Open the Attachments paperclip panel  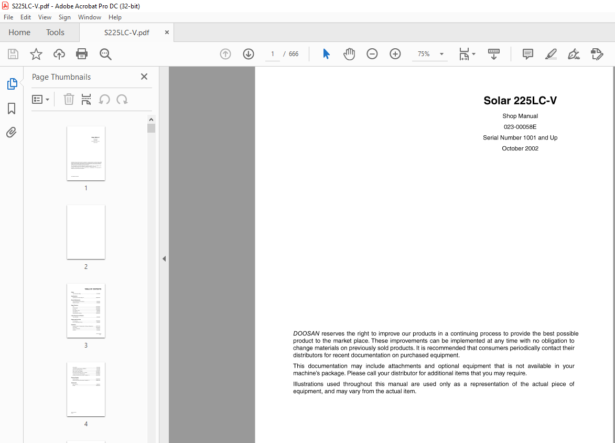tap(12, 133)
